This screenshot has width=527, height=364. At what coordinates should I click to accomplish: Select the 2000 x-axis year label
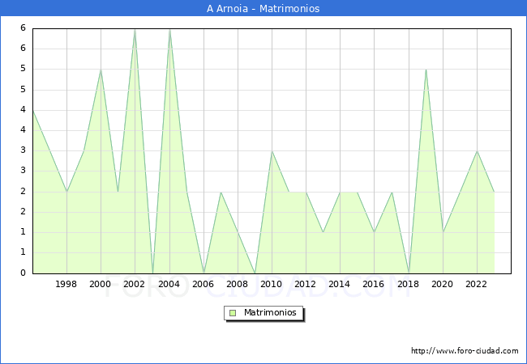(x=101, y=284)
